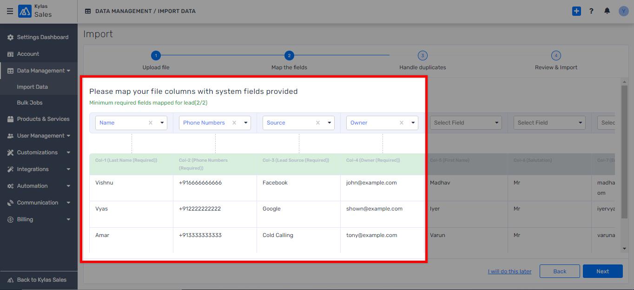Screen dimensions: 634x290
Task: Click the Back button
Action: coord(560,271)
